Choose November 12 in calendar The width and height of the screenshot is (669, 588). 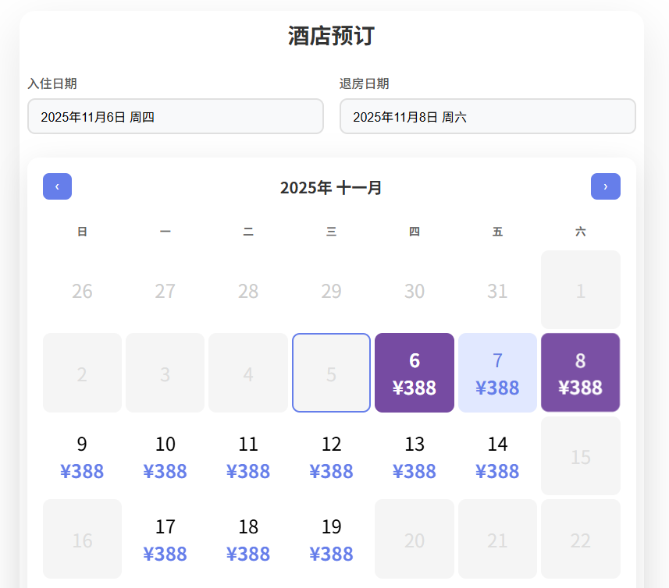pos(331,456)
